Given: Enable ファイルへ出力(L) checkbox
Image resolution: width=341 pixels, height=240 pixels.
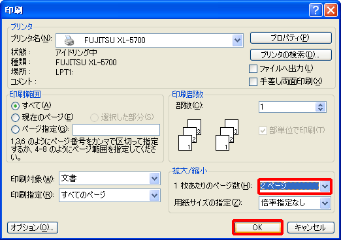Looking at the screenshot, I should (x=253, y=69).
